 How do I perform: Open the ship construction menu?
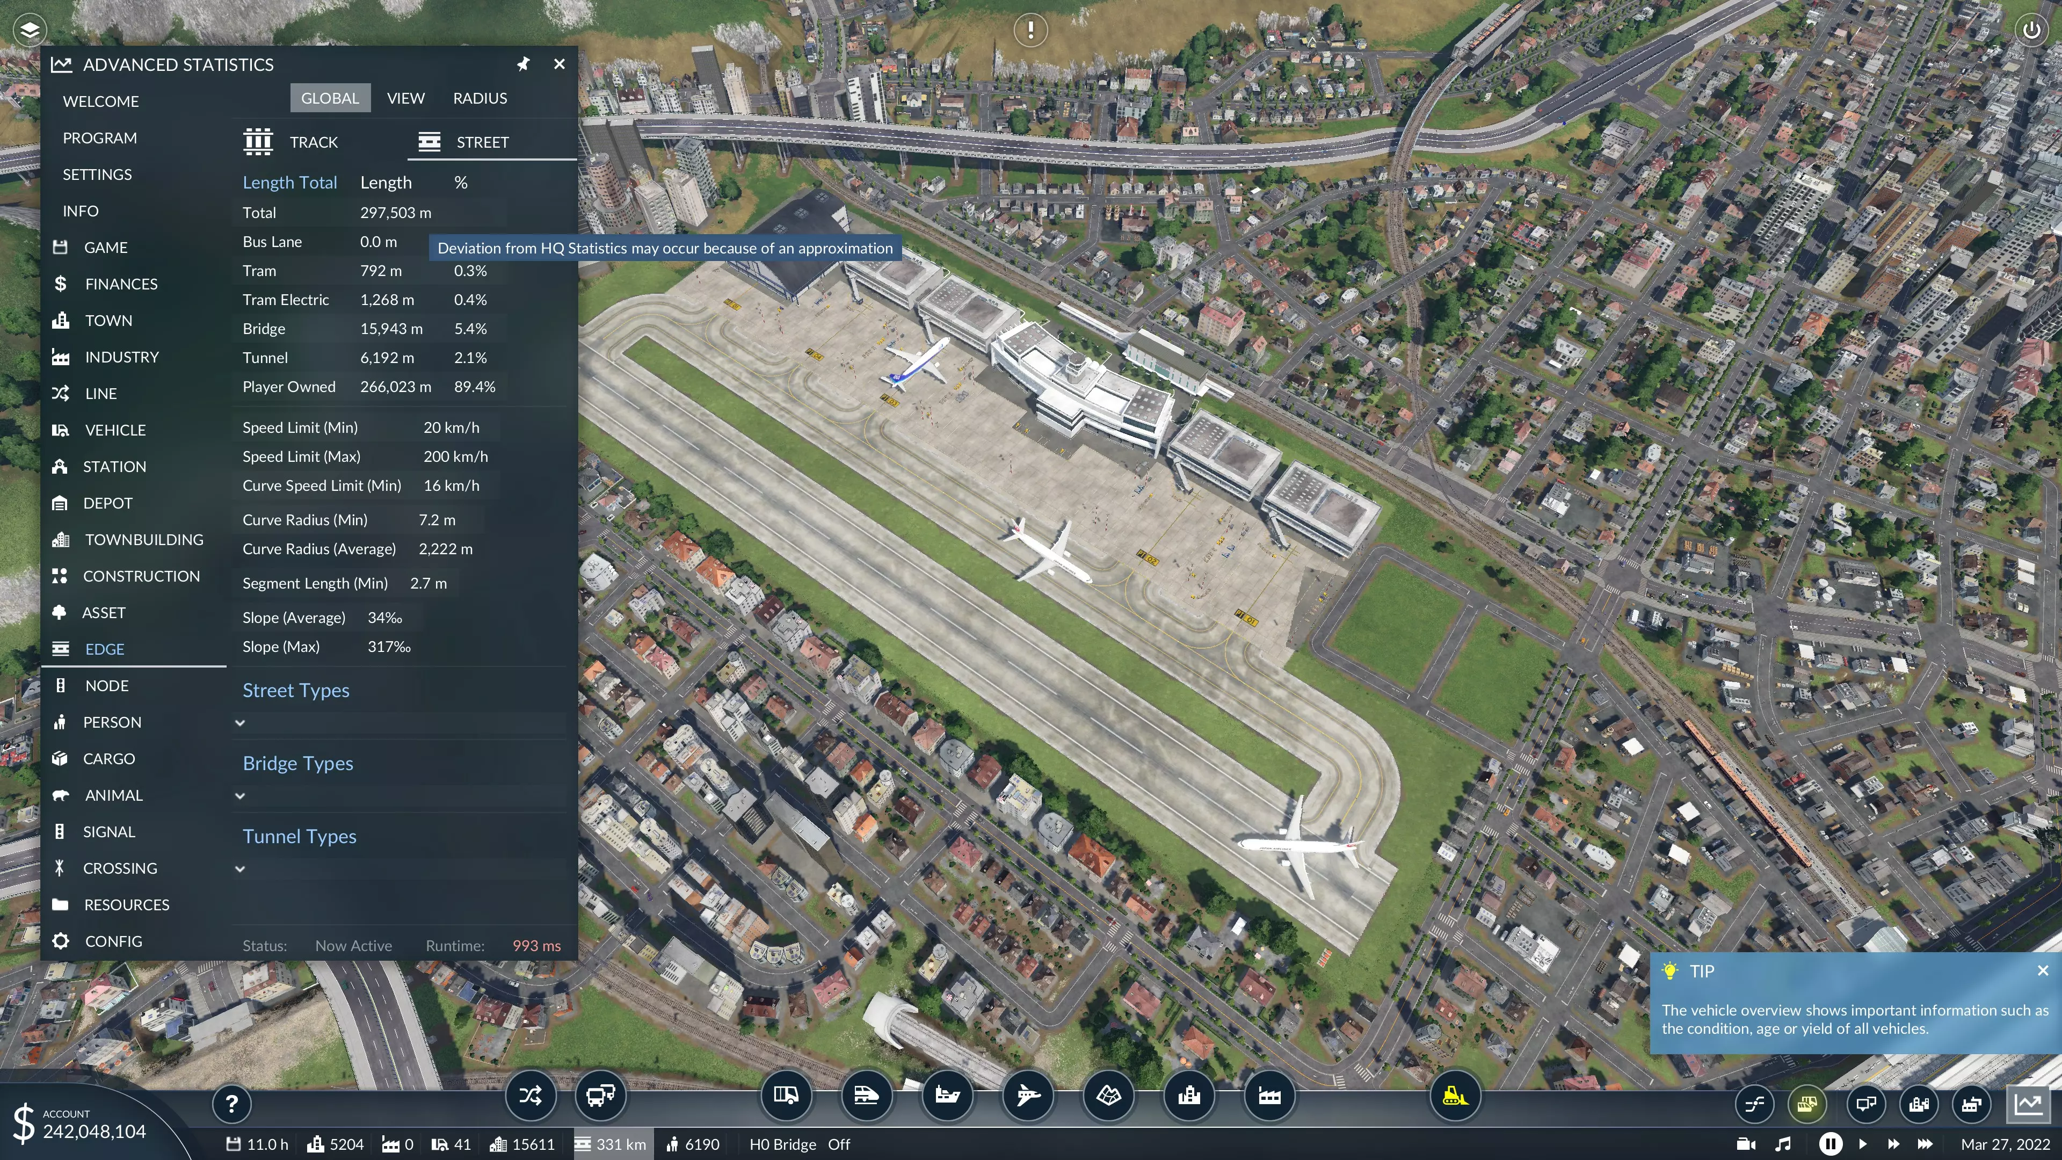[x=947, y=1095]
